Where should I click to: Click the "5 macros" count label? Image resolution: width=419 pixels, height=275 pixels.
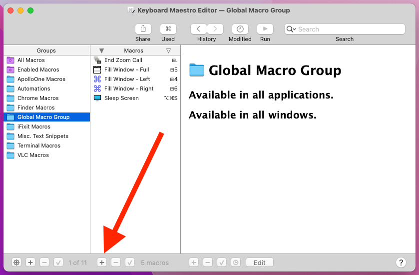pyautogui.click(x=155, y=262)
